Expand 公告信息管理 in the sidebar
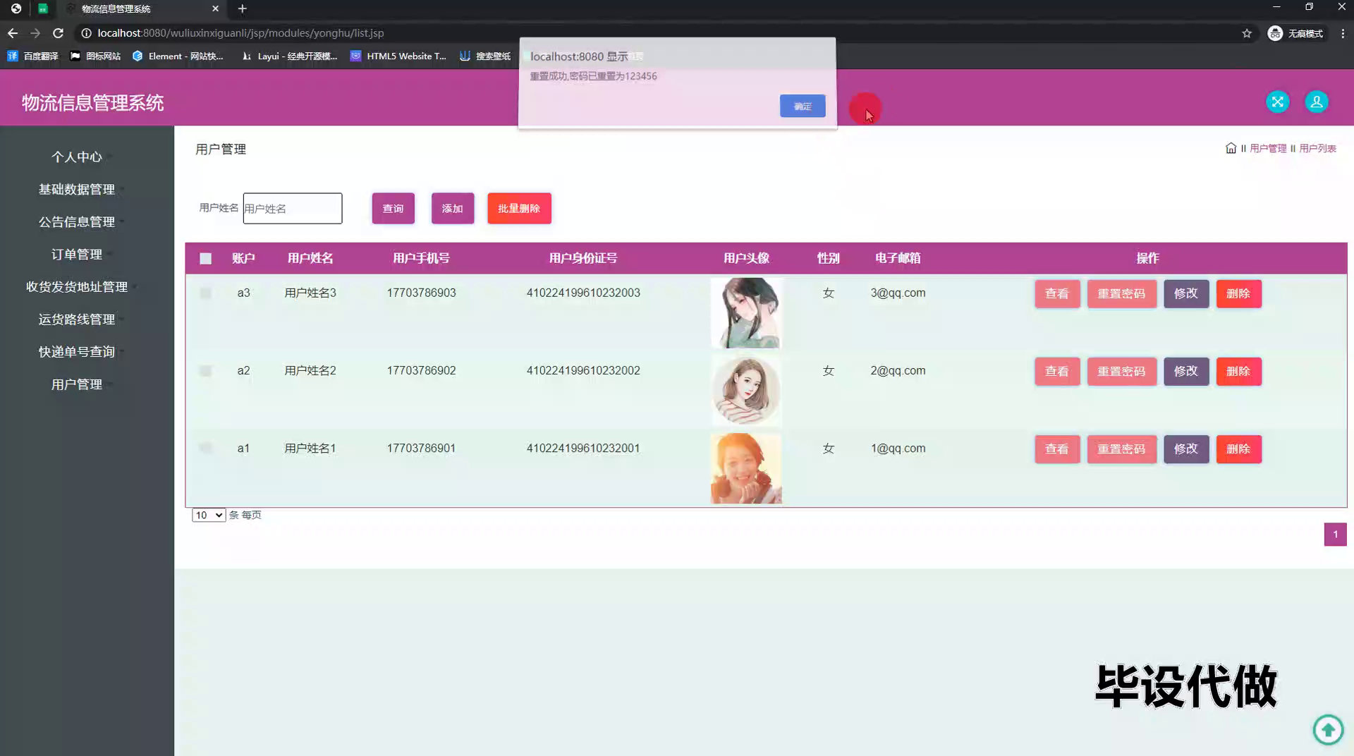1354x756 pixels. [x=77, y=221]
